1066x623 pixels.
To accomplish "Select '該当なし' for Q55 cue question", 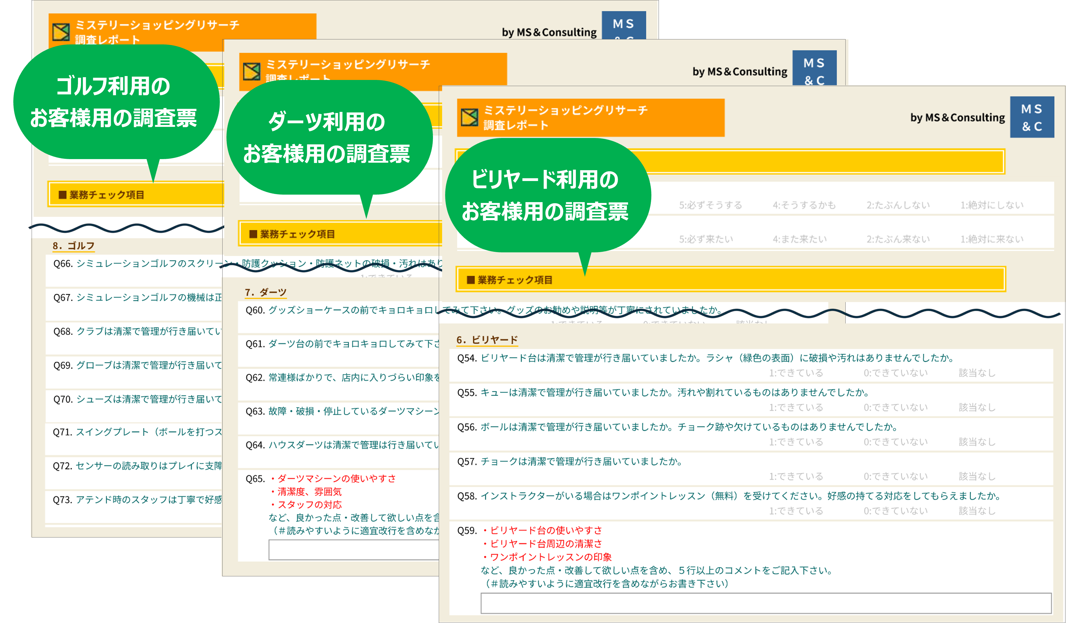I will (x=977, y=408).
